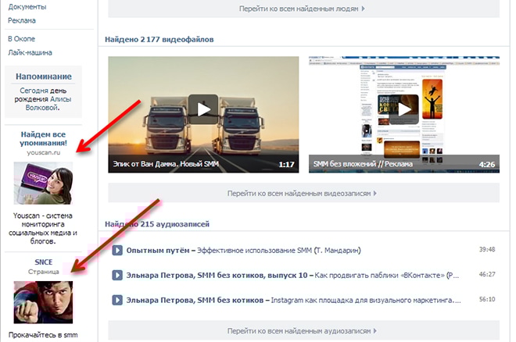
Task: Open В Окопе sidebar item
Action: (x=21, y=38)
